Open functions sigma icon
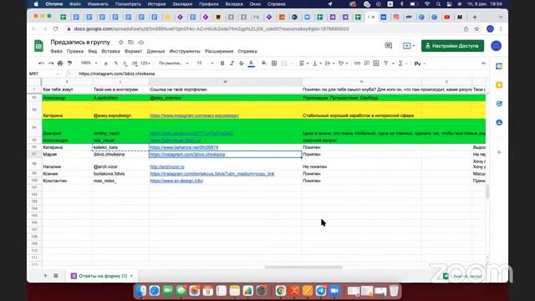The height and width of the screenshot is (301, 535). point(400,64)
